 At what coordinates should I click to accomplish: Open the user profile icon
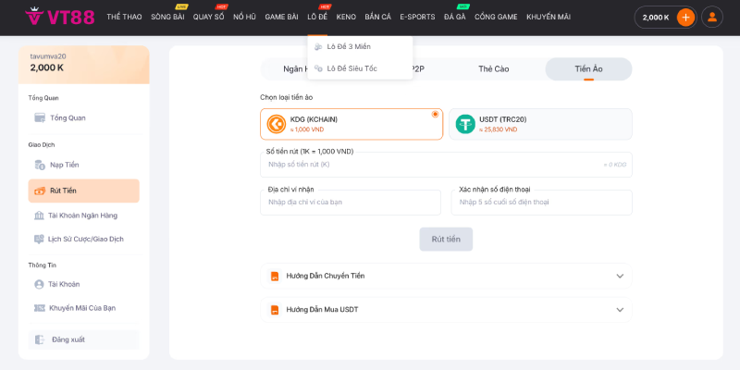[712, 17]
